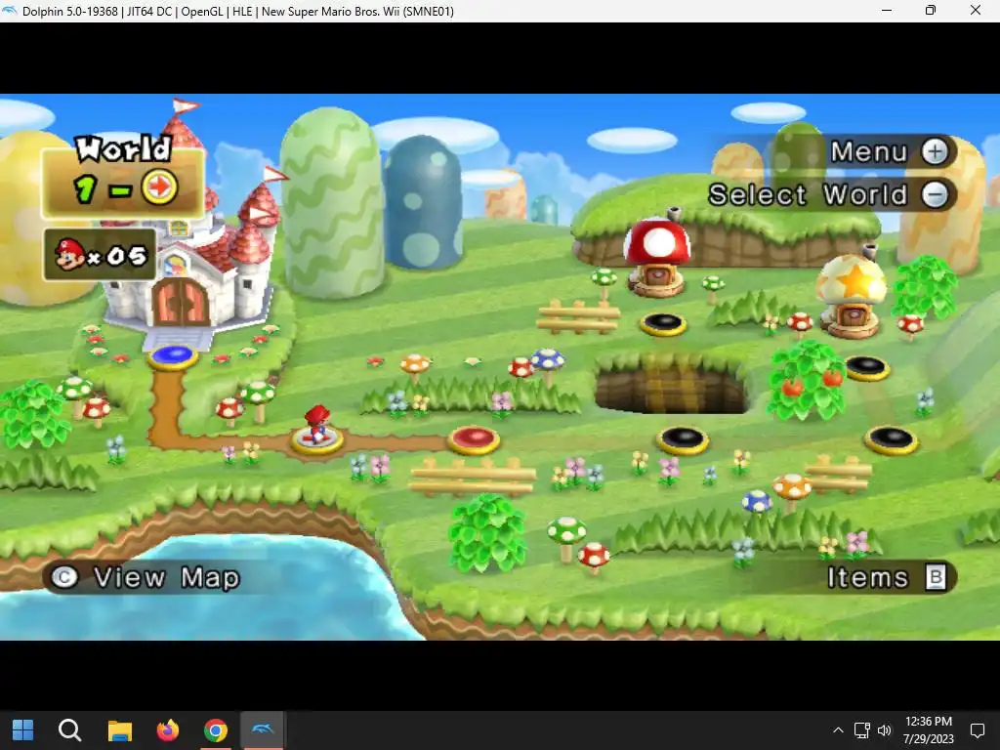Click the black node below the pit
The width and height of the screenshot is (1000, 750).
tap(683, 440)
